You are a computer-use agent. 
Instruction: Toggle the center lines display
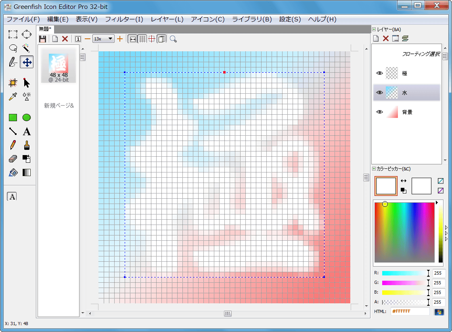152,39
